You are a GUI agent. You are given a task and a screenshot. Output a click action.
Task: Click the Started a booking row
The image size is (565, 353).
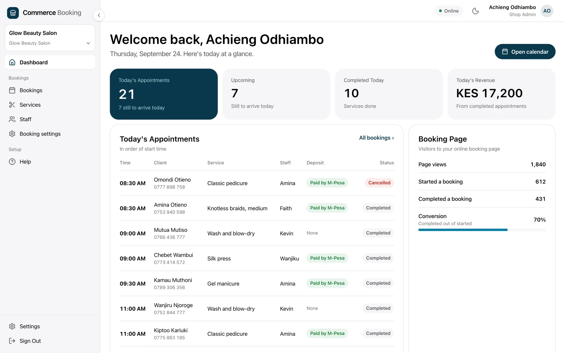tap(482, 182)
